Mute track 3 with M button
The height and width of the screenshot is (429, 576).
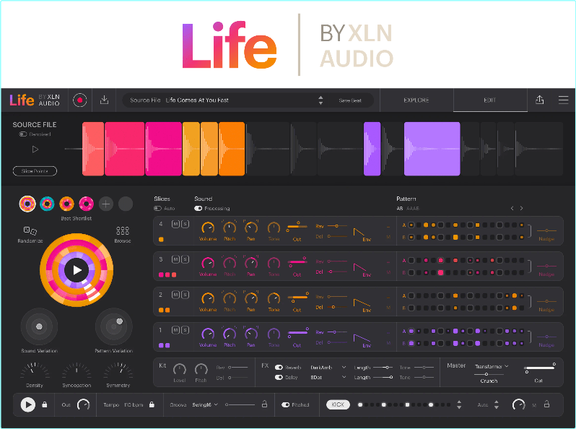pos(175,259)
